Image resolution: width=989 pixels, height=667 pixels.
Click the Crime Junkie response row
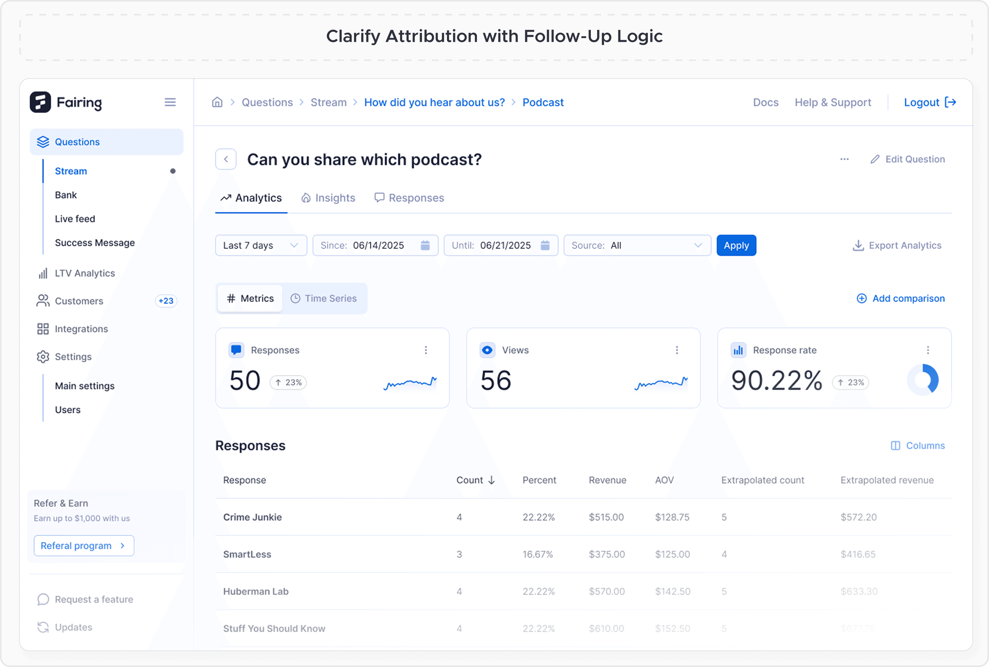coord(583,517)
